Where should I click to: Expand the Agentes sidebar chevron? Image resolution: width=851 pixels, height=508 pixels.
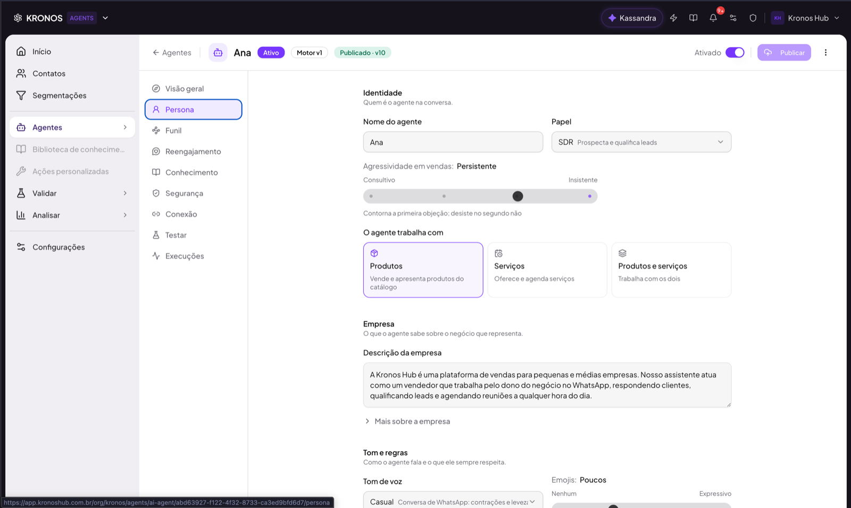(125, 127)
